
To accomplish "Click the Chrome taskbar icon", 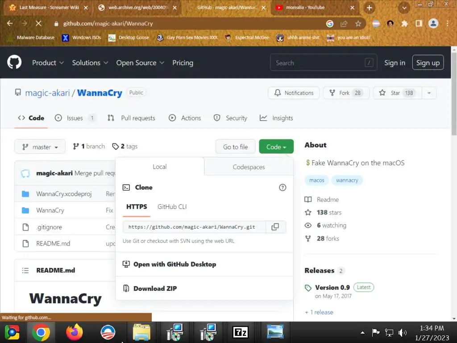I will pyautogui.click(x=41, y=332).
